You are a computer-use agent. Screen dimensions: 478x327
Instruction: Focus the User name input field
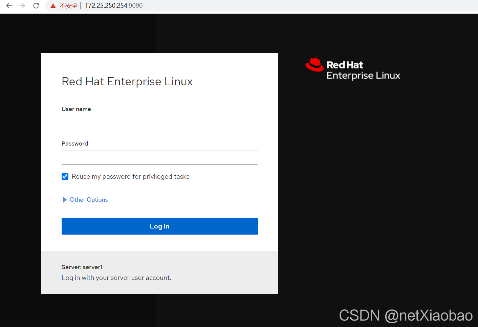tap(160, 123)
